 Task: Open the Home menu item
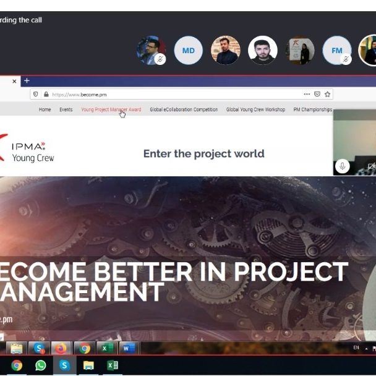(45, 109)
